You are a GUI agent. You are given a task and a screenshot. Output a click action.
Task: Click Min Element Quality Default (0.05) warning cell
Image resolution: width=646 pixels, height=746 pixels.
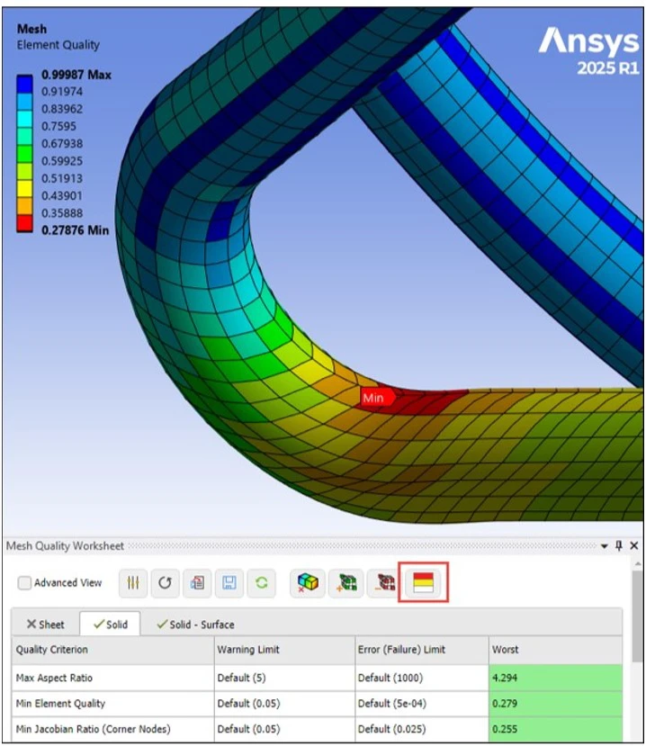[284, 703]
